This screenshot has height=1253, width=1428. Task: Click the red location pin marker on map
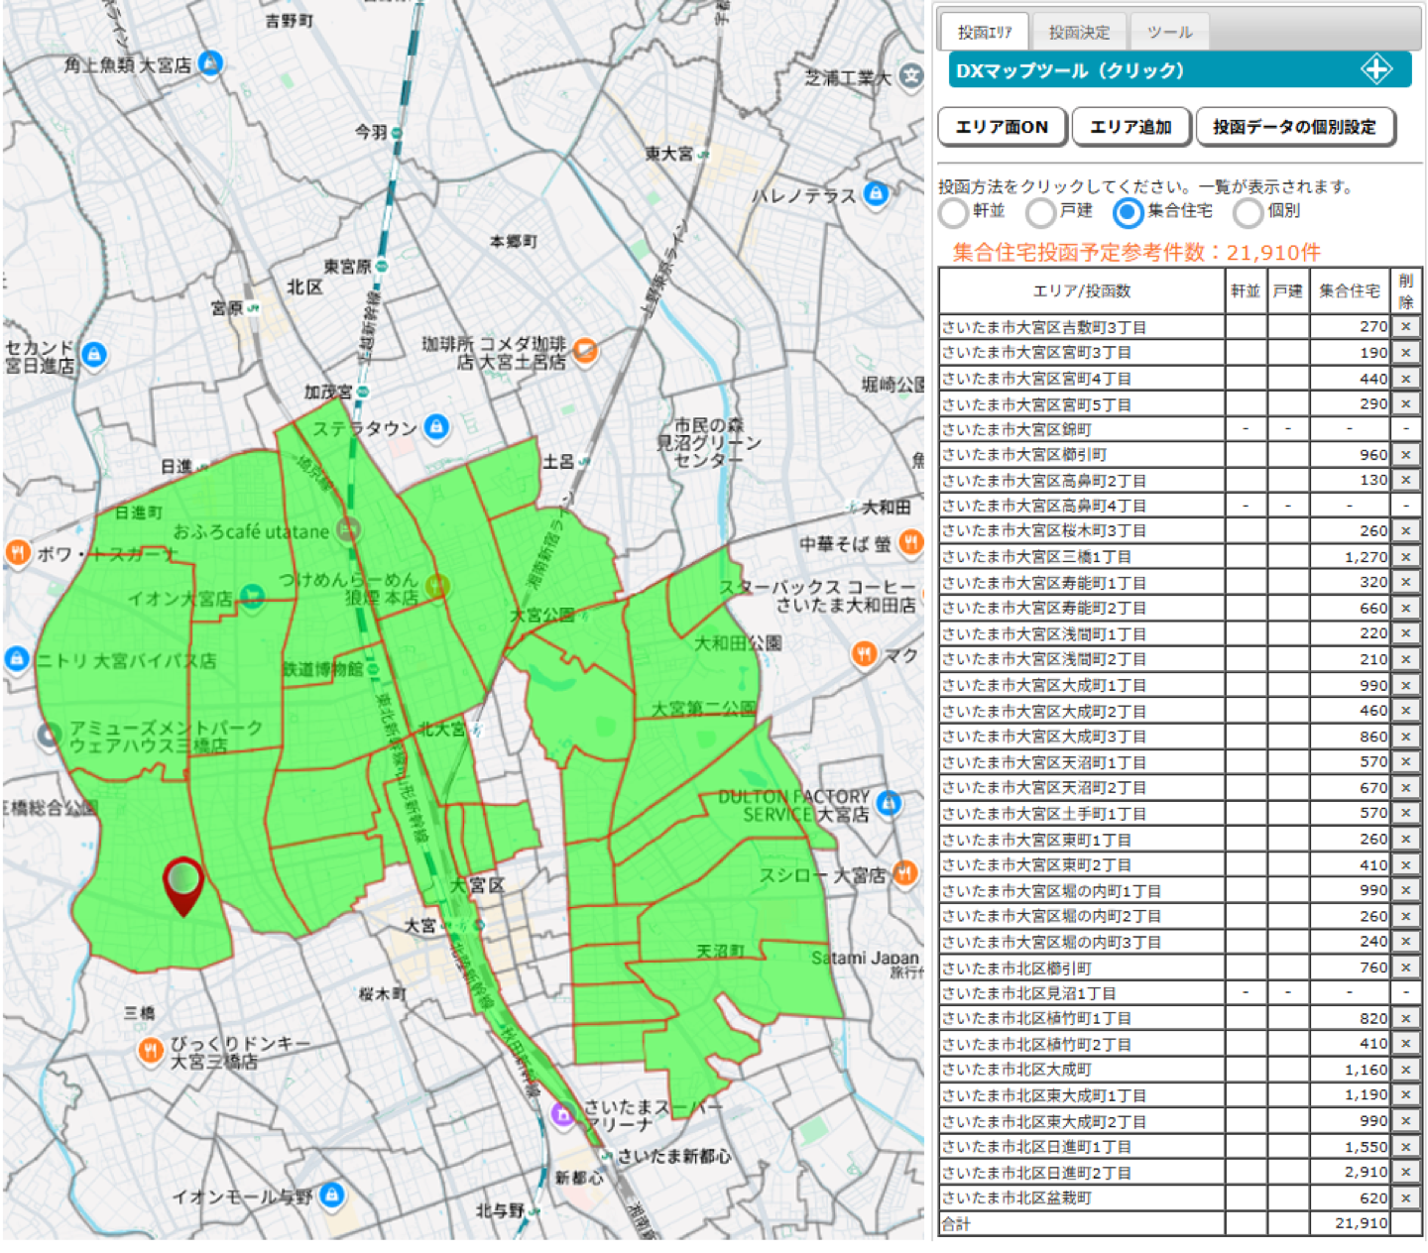[x=183, y=882]
